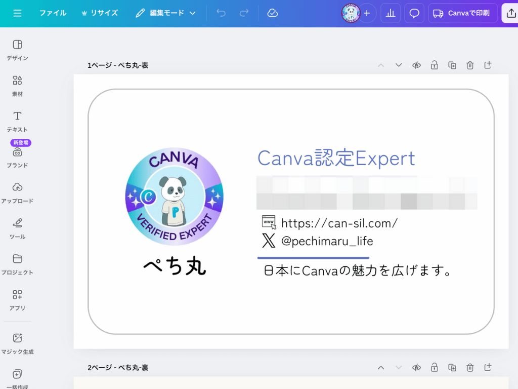The height and width of the screenshot is (389, 518).
Task: Open comments with the speech bubble icon
Action: click(414, 13)
